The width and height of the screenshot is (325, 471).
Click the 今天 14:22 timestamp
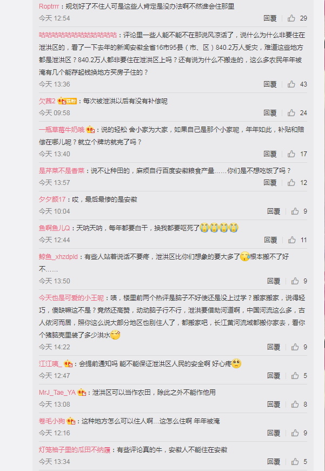[55, 347]
